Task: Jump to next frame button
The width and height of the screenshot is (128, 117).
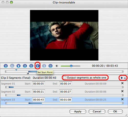Action: (31, 66)
